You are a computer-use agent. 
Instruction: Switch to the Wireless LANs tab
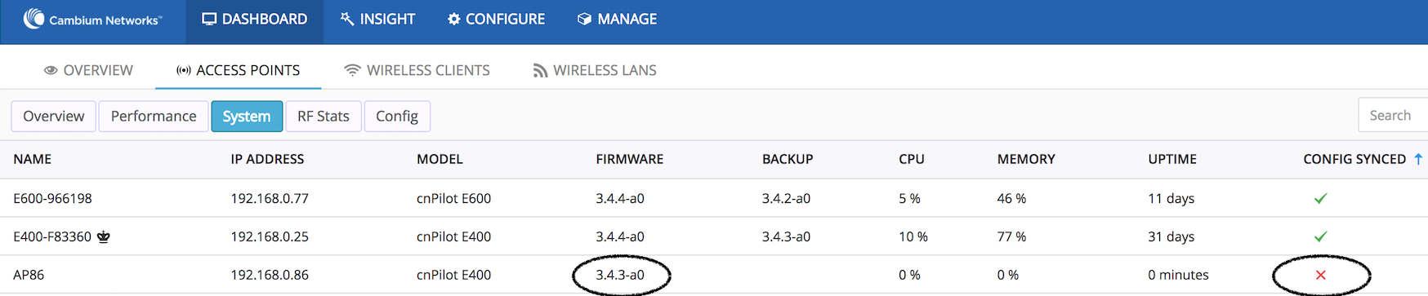point(595,70)
